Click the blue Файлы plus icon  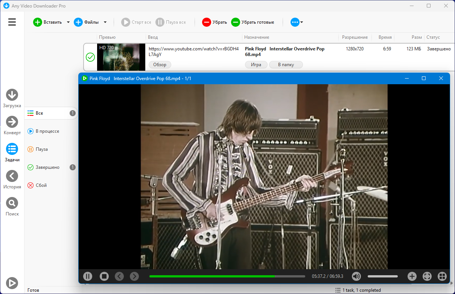[x=78, y=22]
